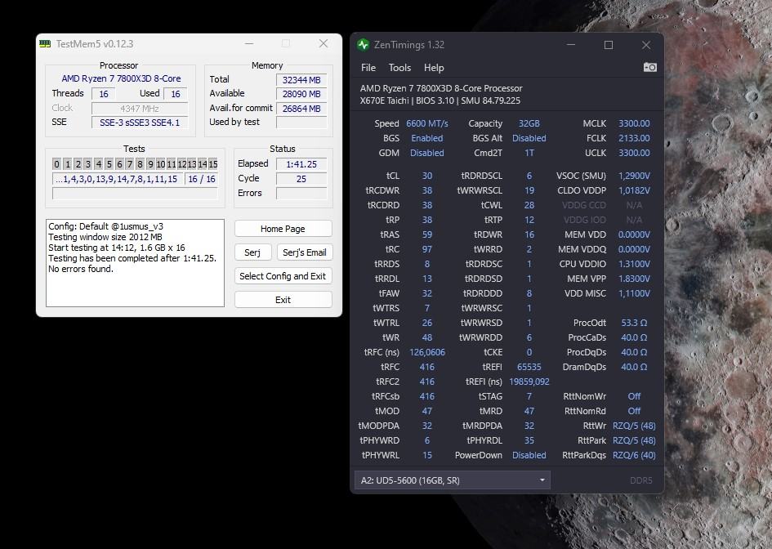The width and height of the screenshot is (772, 549).
Task: Click the empty Errors field
Action: (301, 194)
